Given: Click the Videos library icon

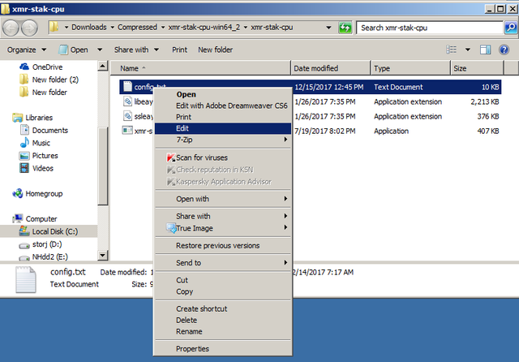Looking at the screenshot, I should tap(24, 168).
